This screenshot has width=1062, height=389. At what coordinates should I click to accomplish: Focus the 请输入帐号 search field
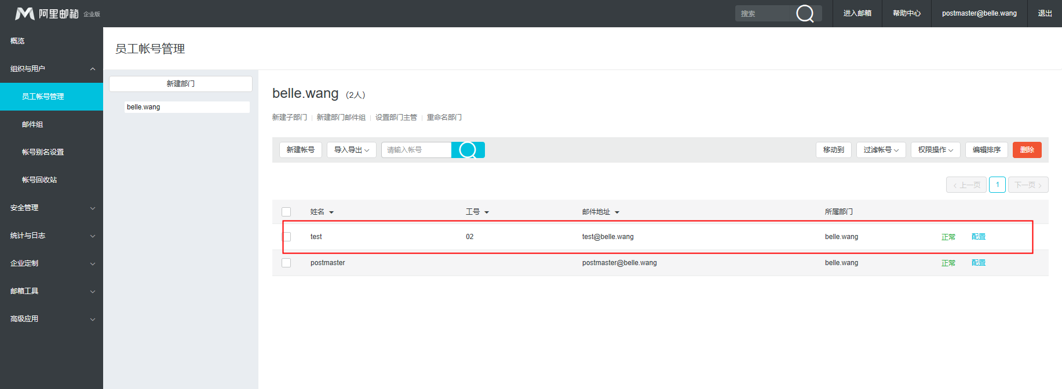click(x=416, y=150)
